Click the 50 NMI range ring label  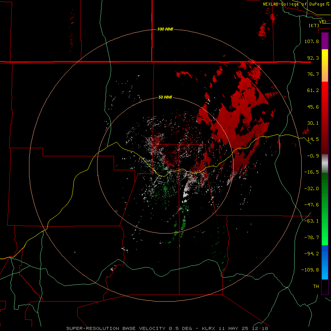click(x=165, y=97)
